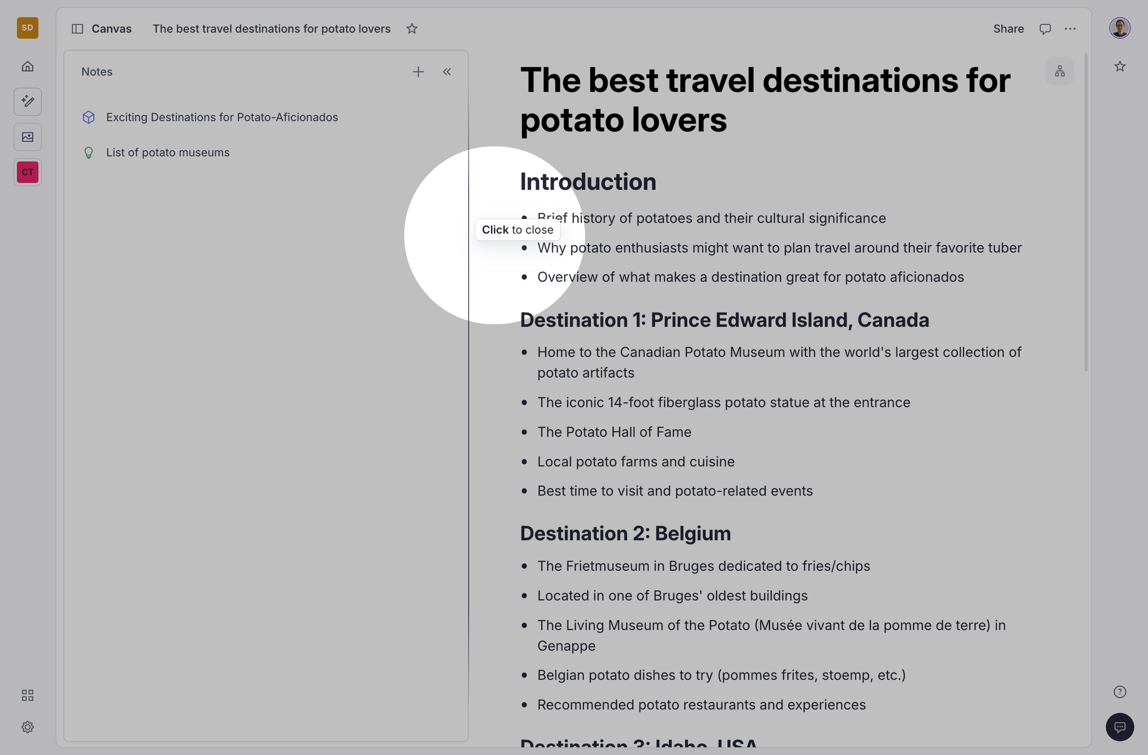Open Exciting Destinations for Potato-Aficionados note
Viewport: 1148px width, 755px height.
point(222,117)
